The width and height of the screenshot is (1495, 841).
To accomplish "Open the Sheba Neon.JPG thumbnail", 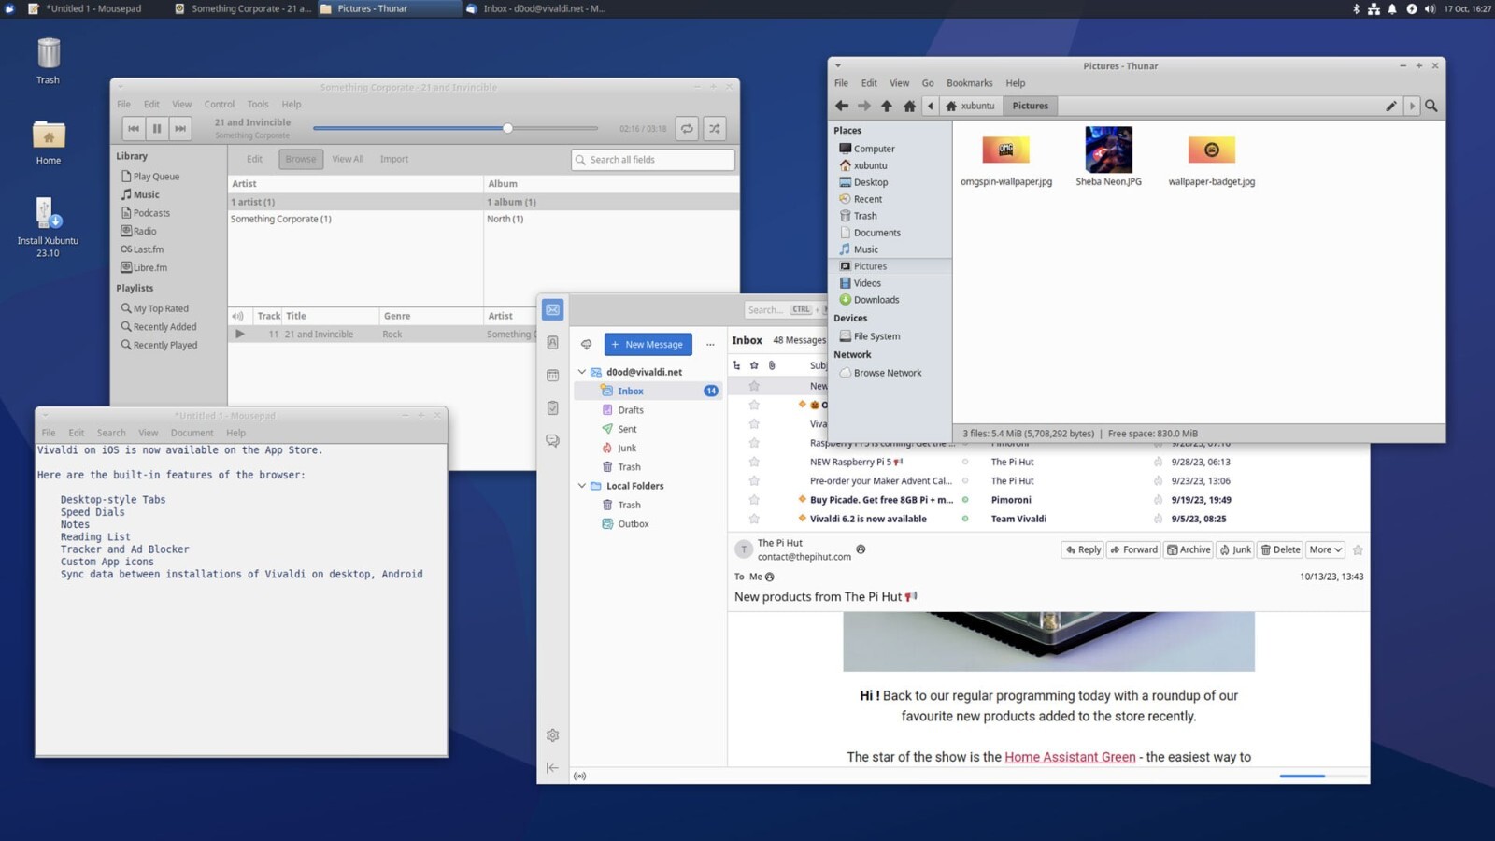I will 1109,150.
